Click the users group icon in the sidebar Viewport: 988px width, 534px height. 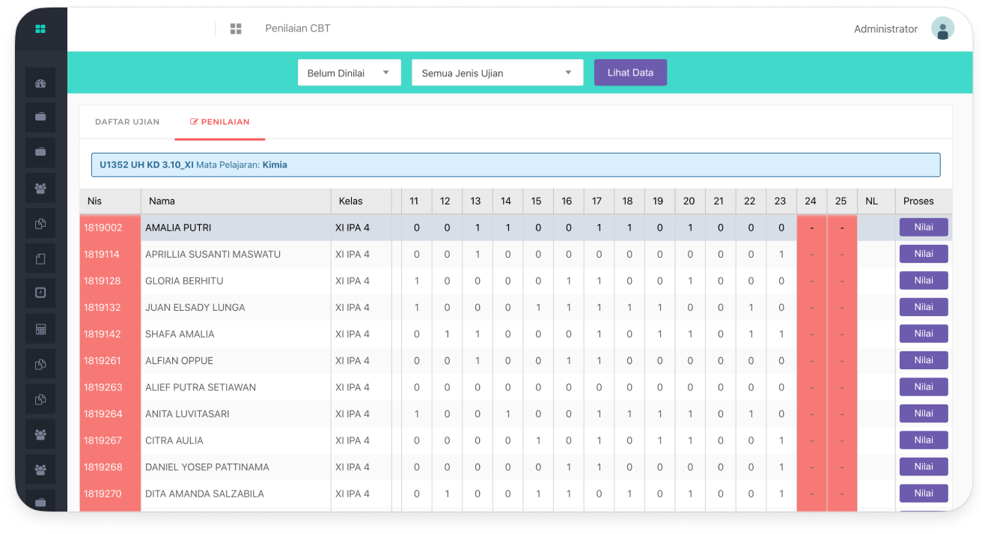pyautogui.click(x=40, y=187)
